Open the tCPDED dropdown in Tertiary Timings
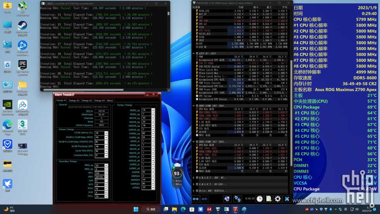The image size is (380, 214). click(153, 188)
